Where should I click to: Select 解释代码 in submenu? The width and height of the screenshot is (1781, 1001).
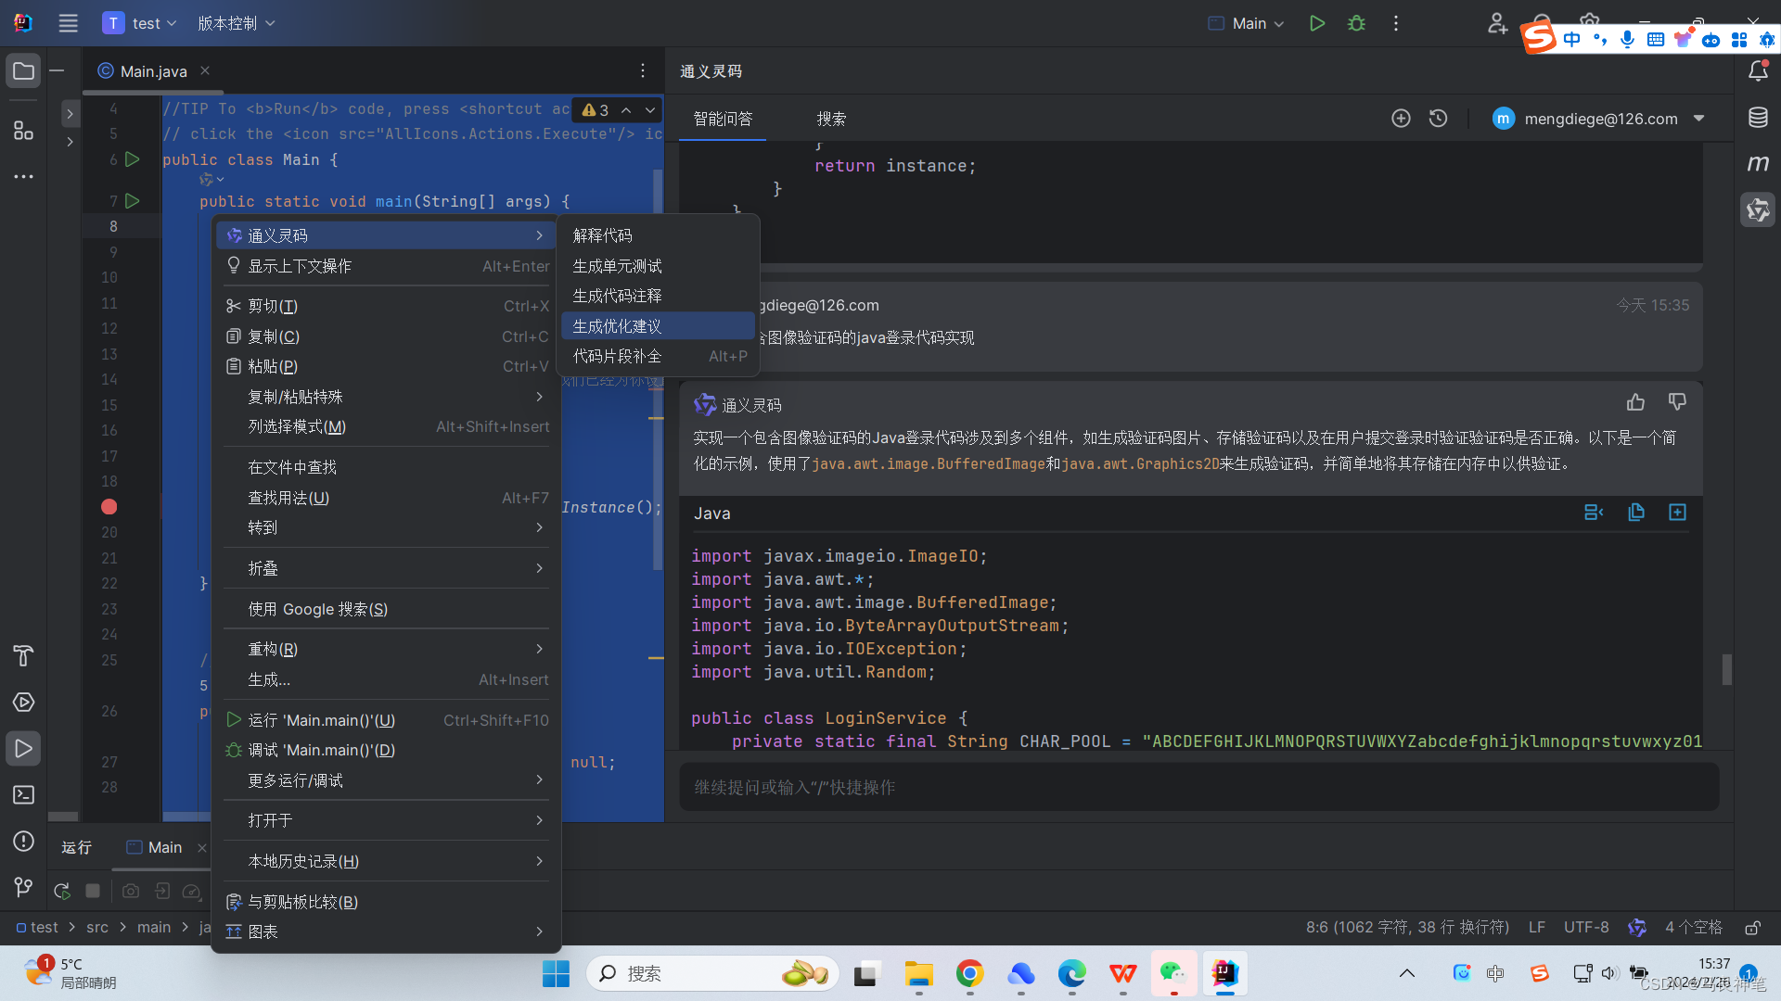coord(659,235)
